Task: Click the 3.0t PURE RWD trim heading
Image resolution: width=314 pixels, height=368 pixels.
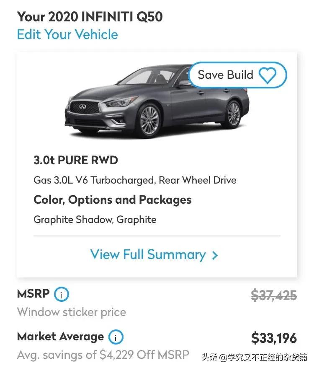Action: click(x=75, y=160)
